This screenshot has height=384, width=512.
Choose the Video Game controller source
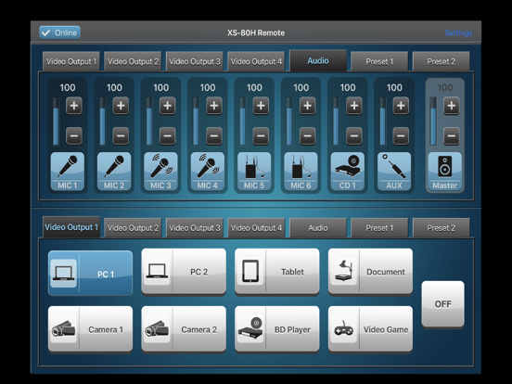pyautogui.click(x=370, y=329)
